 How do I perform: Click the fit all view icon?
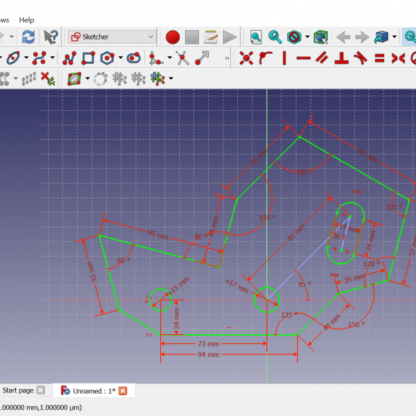click(256, 37)
